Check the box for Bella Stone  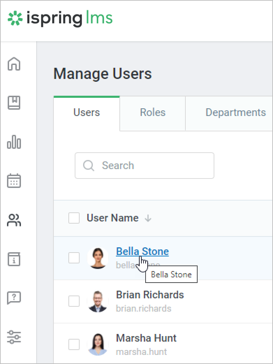pos(74,258)
